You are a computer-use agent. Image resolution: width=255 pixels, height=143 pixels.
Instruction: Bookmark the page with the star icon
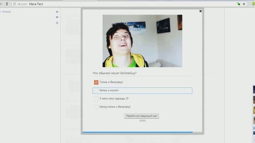tap(244, 4)
